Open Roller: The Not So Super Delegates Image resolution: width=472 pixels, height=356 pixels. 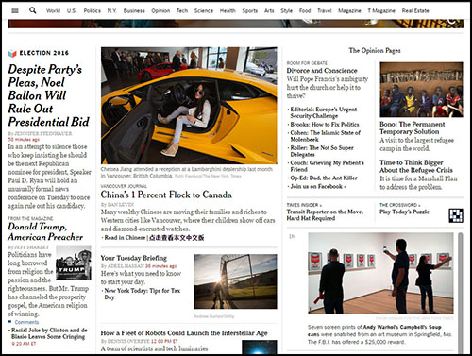322,151
